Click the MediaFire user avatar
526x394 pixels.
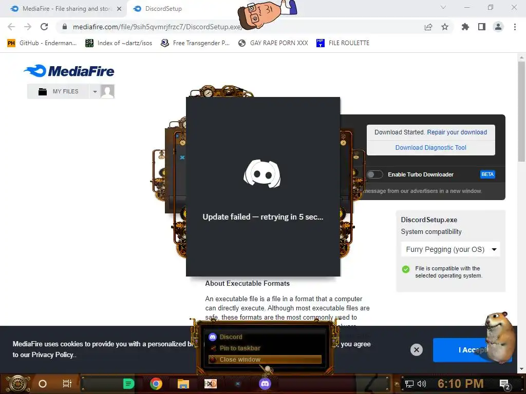tap(107, 91)
